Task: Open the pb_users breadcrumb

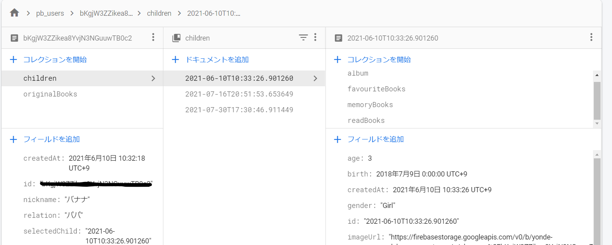Action: coord(50,13)
